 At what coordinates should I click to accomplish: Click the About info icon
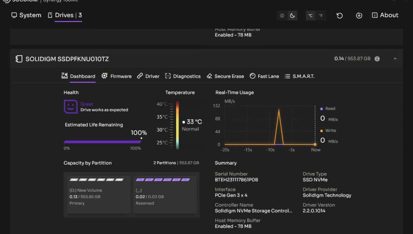click(x=375, y=15)
